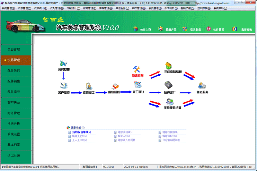Open the 预约安排 appointment icon
The image size is (257, 171).
[x=64, y=63]
